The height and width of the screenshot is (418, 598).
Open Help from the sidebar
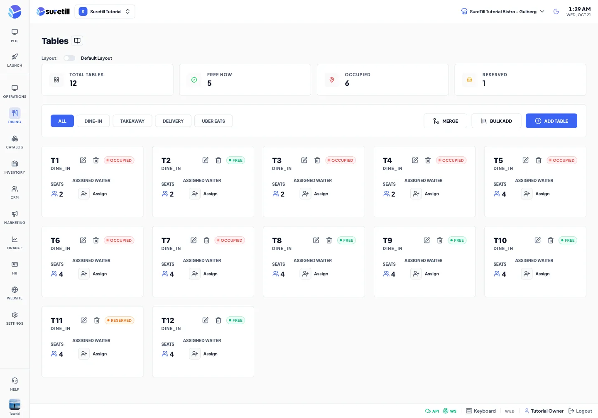(15, 384)
